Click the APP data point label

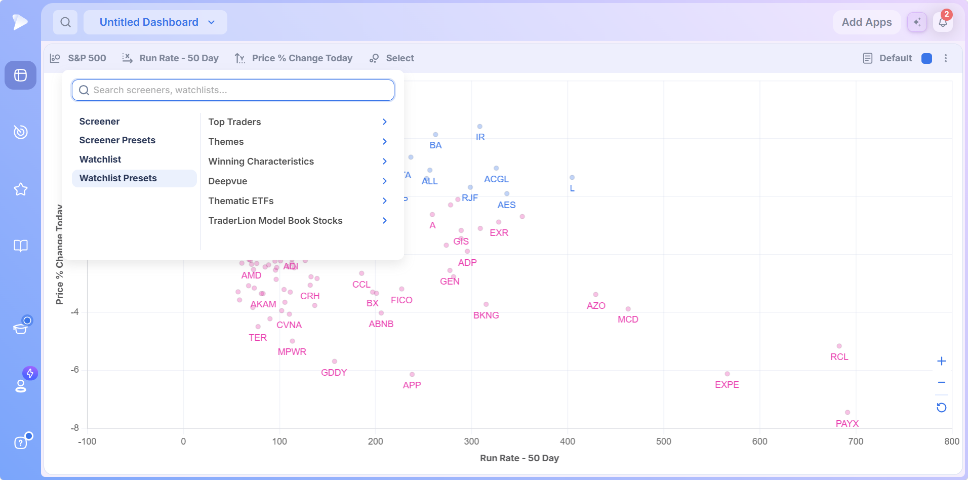(412, 385)
